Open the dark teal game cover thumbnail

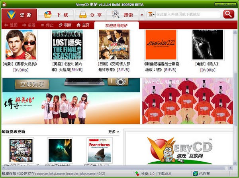pyautogui.click(x=60, y=150)
